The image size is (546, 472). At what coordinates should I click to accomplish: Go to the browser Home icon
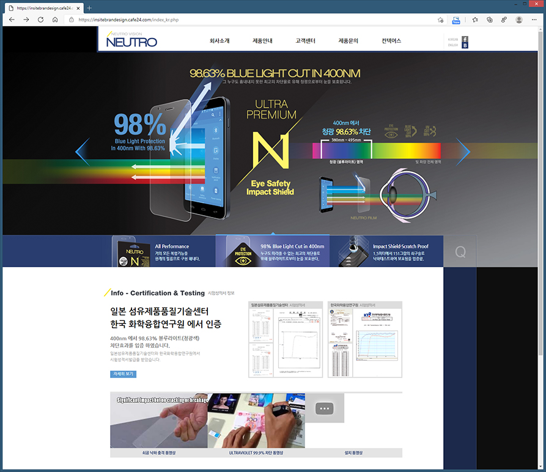tap(55, 20)
